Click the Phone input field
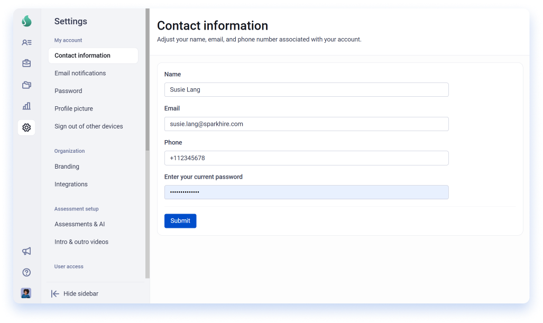 [307, 158]
